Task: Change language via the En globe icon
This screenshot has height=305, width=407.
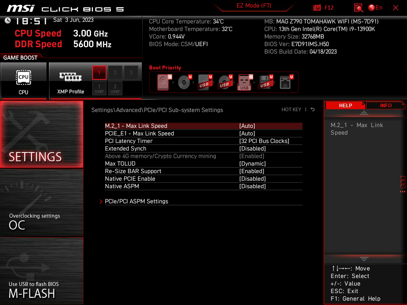Action: (375, 8)
